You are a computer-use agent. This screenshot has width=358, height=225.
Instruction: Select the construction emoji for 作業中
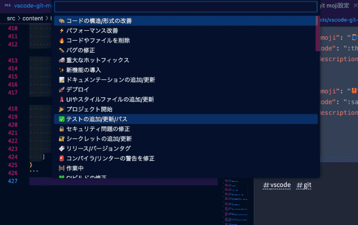(62, 168)
